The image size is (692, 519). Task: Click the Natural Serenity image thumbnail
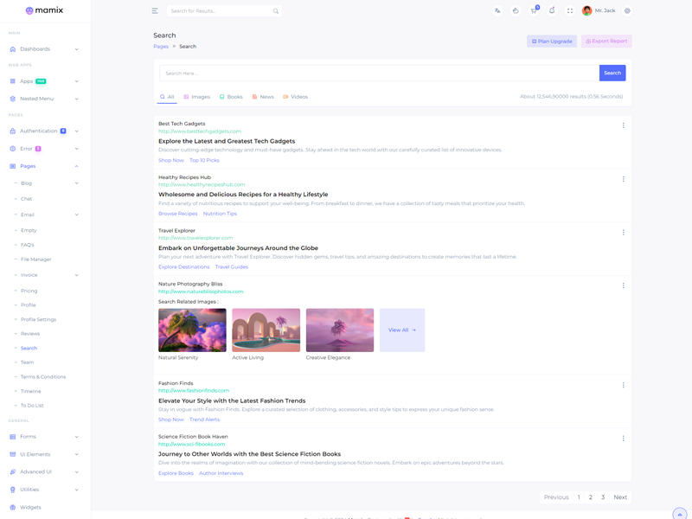tap(192, 330)
